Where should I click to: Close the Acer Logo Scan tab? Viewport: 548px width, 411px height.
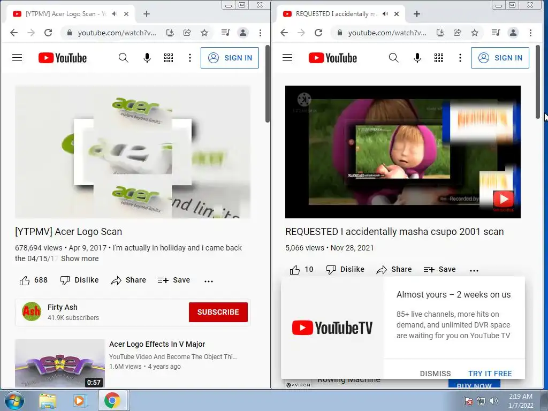click(126, 14)
